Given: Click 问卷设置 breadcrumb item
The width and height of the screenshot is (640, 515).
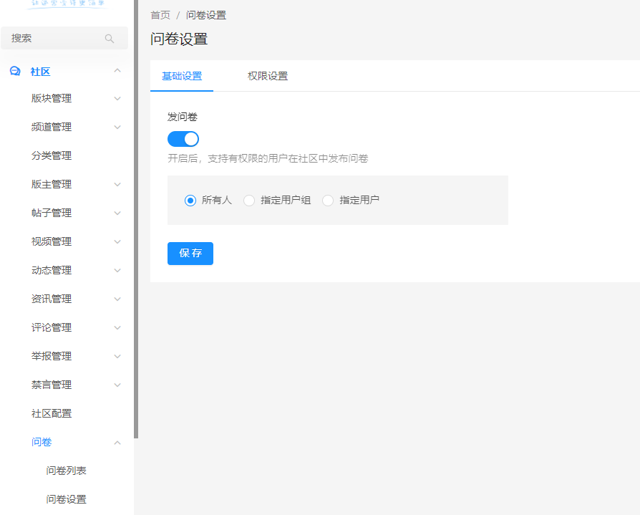Looking at the screenshot, I should pos(206,15).
